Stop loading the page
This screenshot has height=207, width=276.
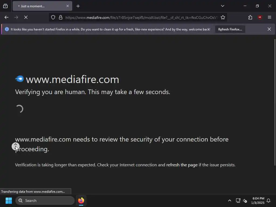click(x=26, y=17)
